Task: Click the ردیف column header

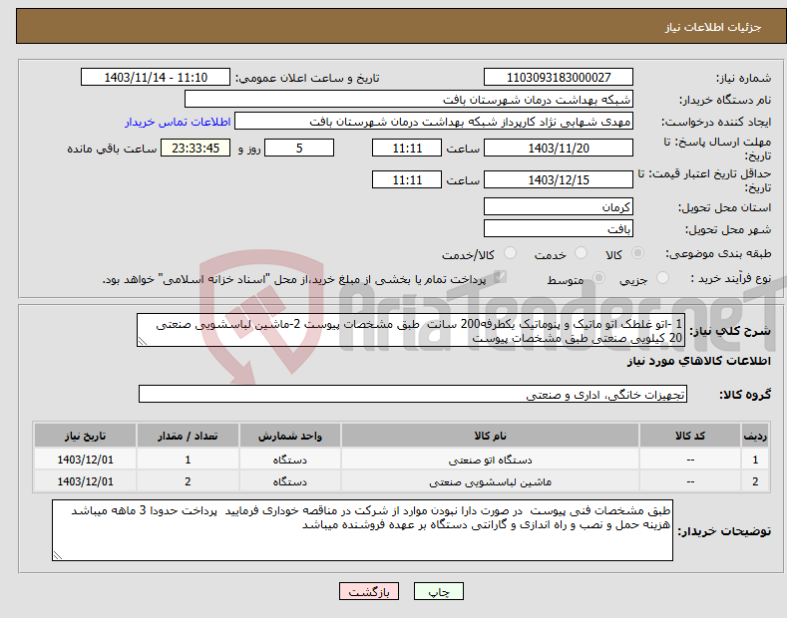Action: point(755,436)
